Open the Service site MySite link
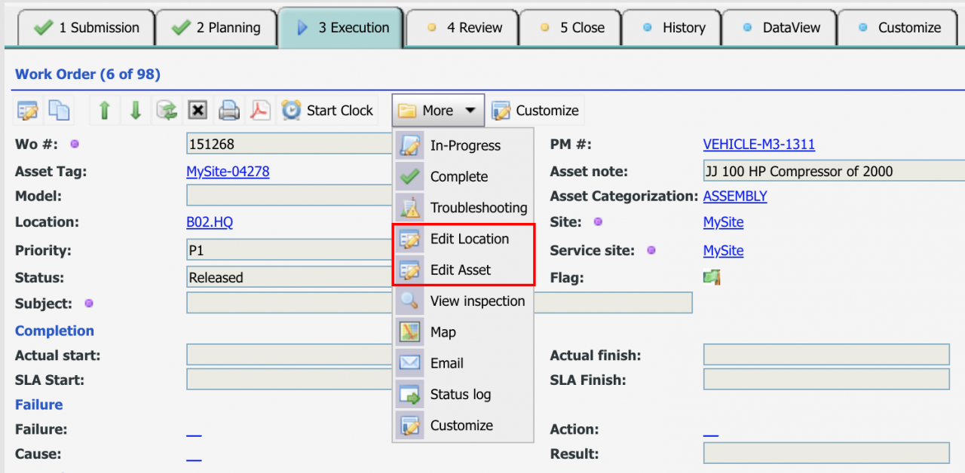Screen dimensions: 965x473 723,251
